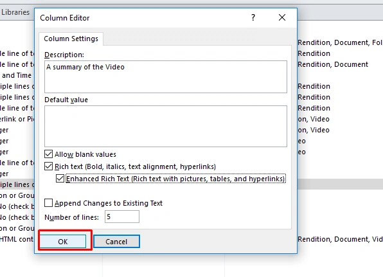Close the Column Editor dialog
The image size is (383, 277).
pyautogui.click(x=282, y=17)
